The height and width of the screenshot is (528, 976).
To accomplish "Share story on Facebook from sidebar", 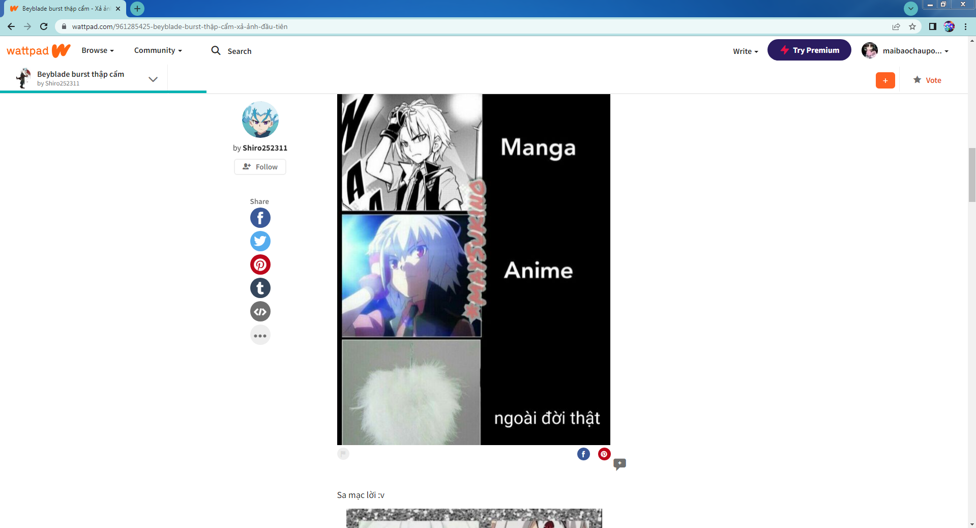I will (260, 218).
